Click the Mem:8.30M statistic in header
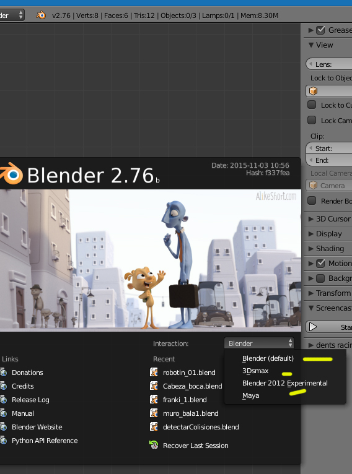 click(260, 15)
